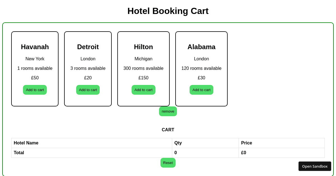The height and width of the screenshot is (176, 336).
Task: Add Alabama hotel to the cart
Action: [201, 90]
